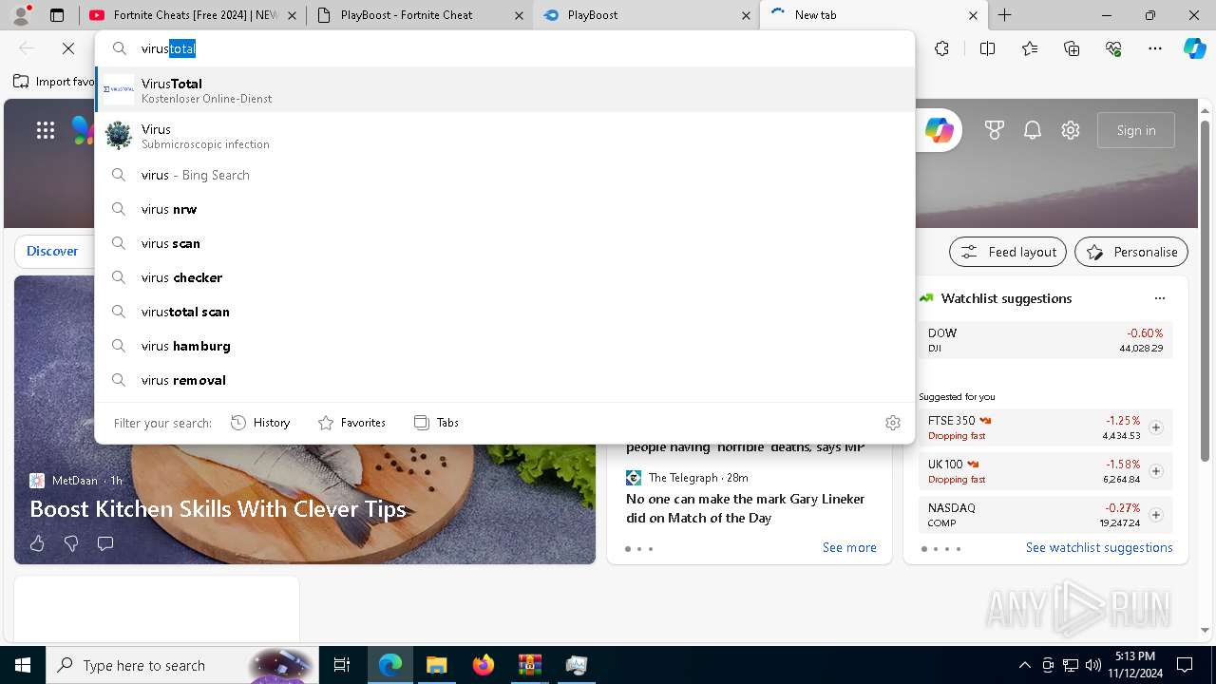This screenshot has width=1216, height=684.
Task: Close the New tab tab
Action: point(973,15)
